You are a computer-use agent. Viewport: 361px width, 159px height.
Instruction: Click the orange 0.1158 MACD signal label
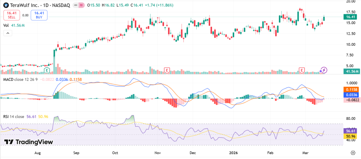click(351, 89)
